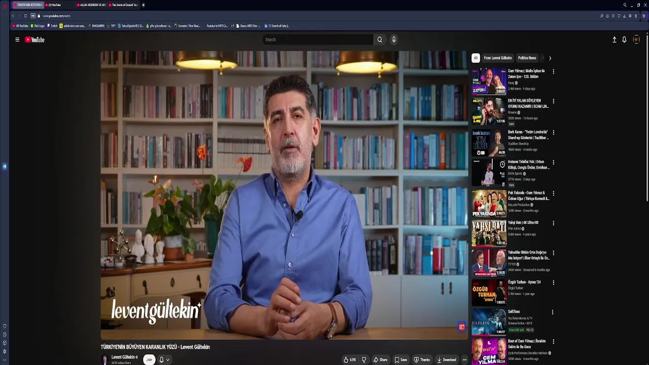649x365 pixels.
Task: Go back in browser history
Action: (x=13, y=16)
